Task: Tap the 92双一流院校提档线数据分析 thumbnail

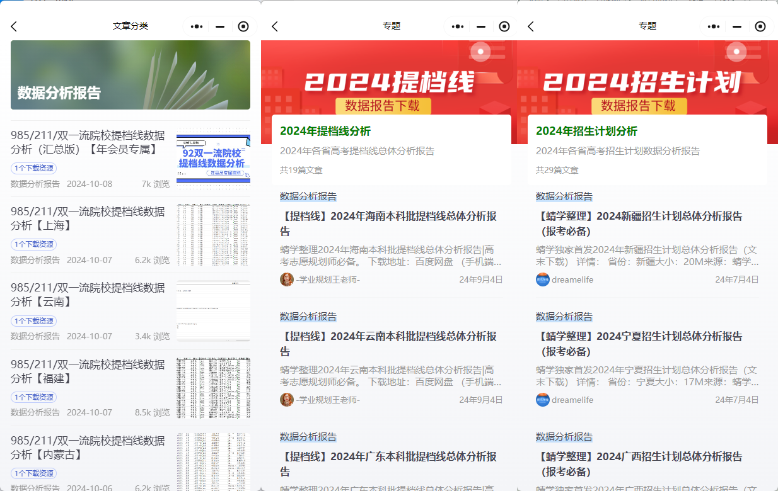Action: [212, 155]
